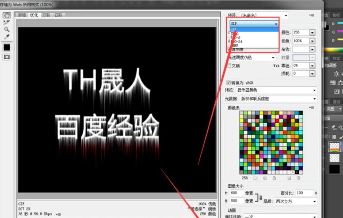
Task: Click the H 500 height field
Action: click(x=237, y=201)
